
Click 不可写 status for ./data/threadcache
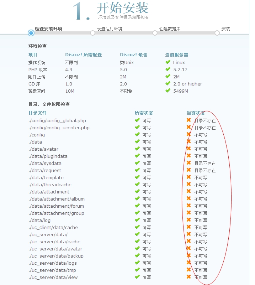coord(201,185)
